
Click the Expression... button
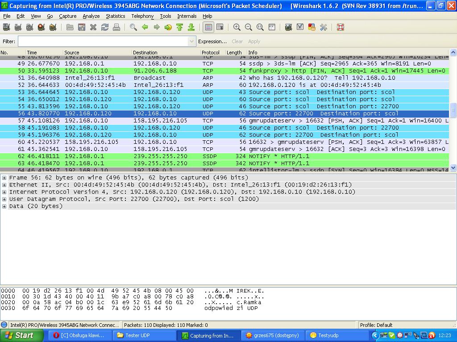(x=212, y=41)
